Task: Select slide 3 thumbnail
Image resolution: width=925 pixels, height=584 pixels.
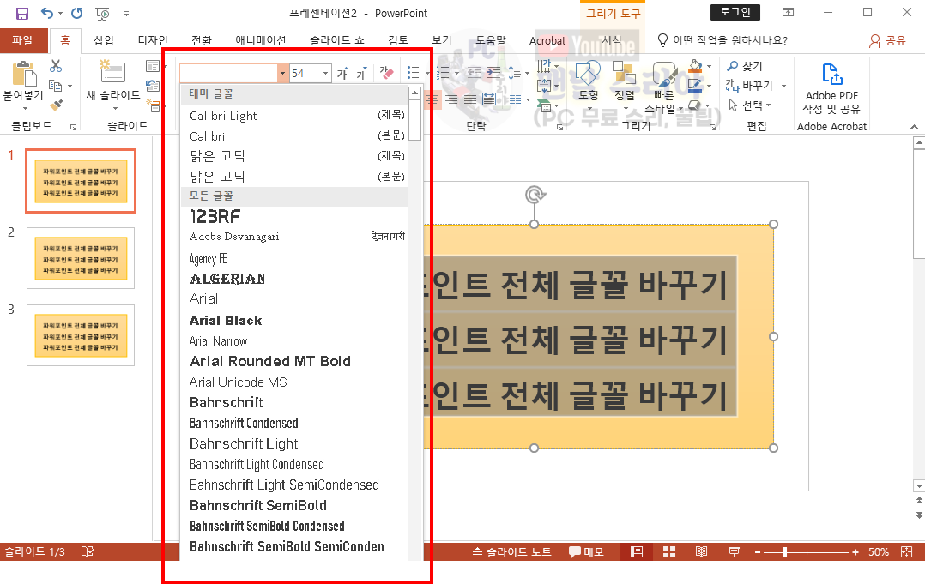Action: pos(81,335)
